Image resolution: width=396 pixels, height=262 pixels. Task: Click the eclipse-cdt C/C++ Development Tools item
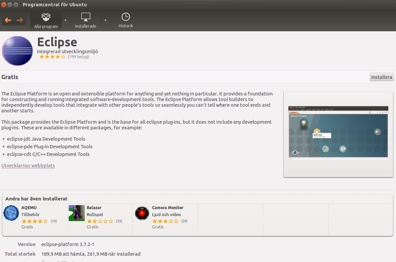[48, 154]
